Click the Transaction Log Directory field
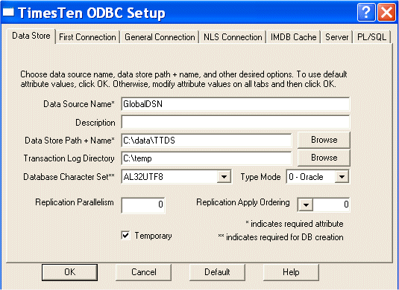The height and width of the screenshot is (290, 399). pos(207,158)
